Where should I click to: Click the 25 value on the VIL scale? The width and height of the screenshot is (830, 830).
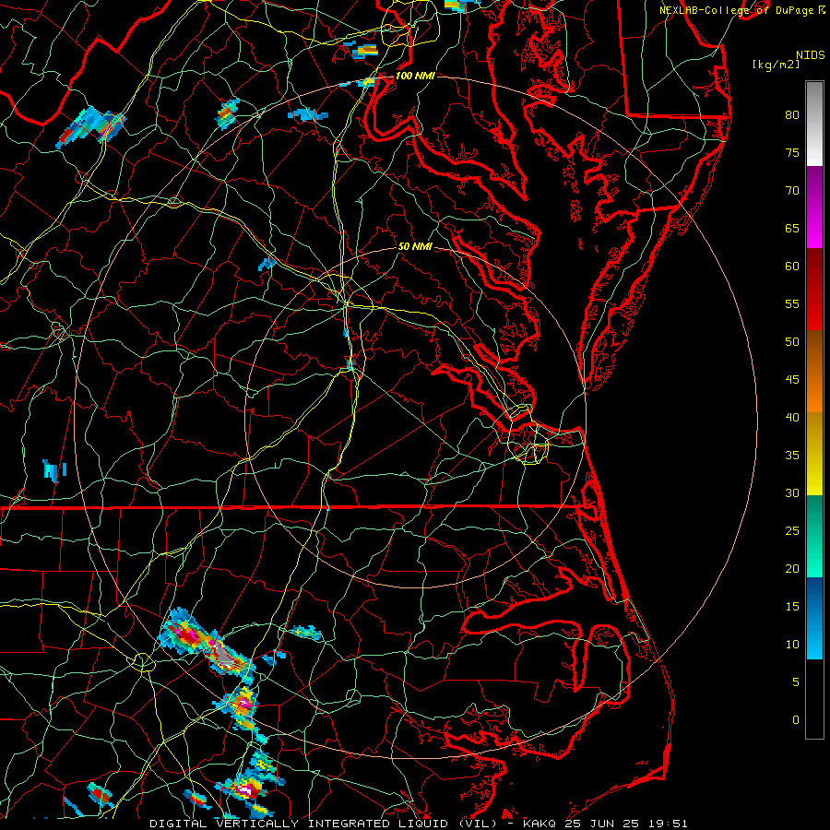pyautogui.click(x=792, y=531)
